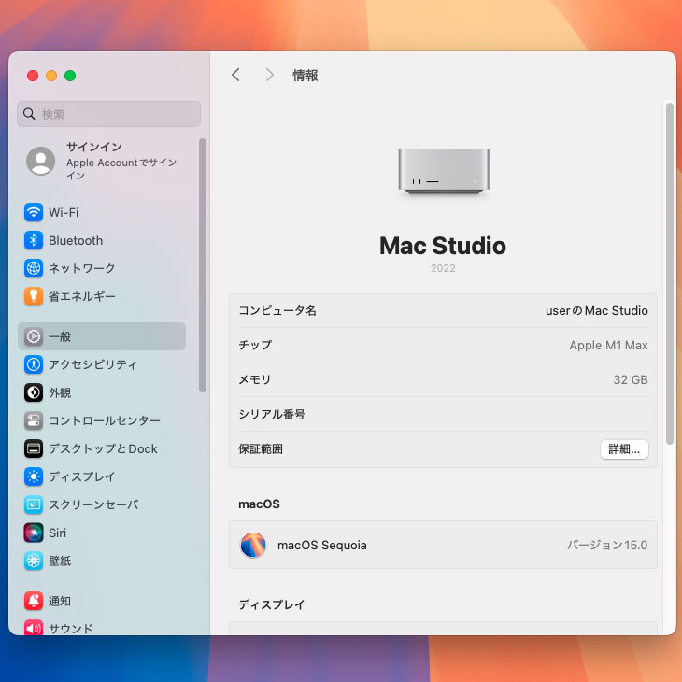682x682 pixels.
Task: Click the 'Mac Studio' title heading
Action: point(443,246)
